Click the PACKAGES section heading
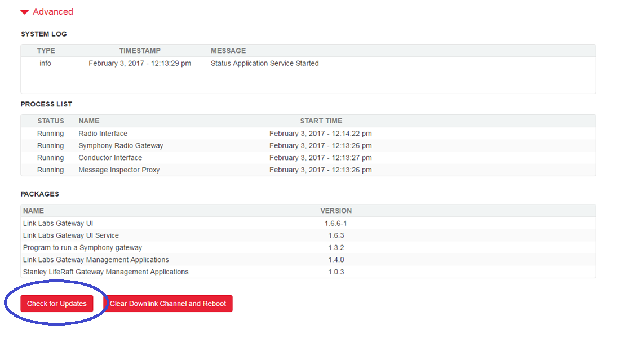629x338 pixels. coord(39,194)
